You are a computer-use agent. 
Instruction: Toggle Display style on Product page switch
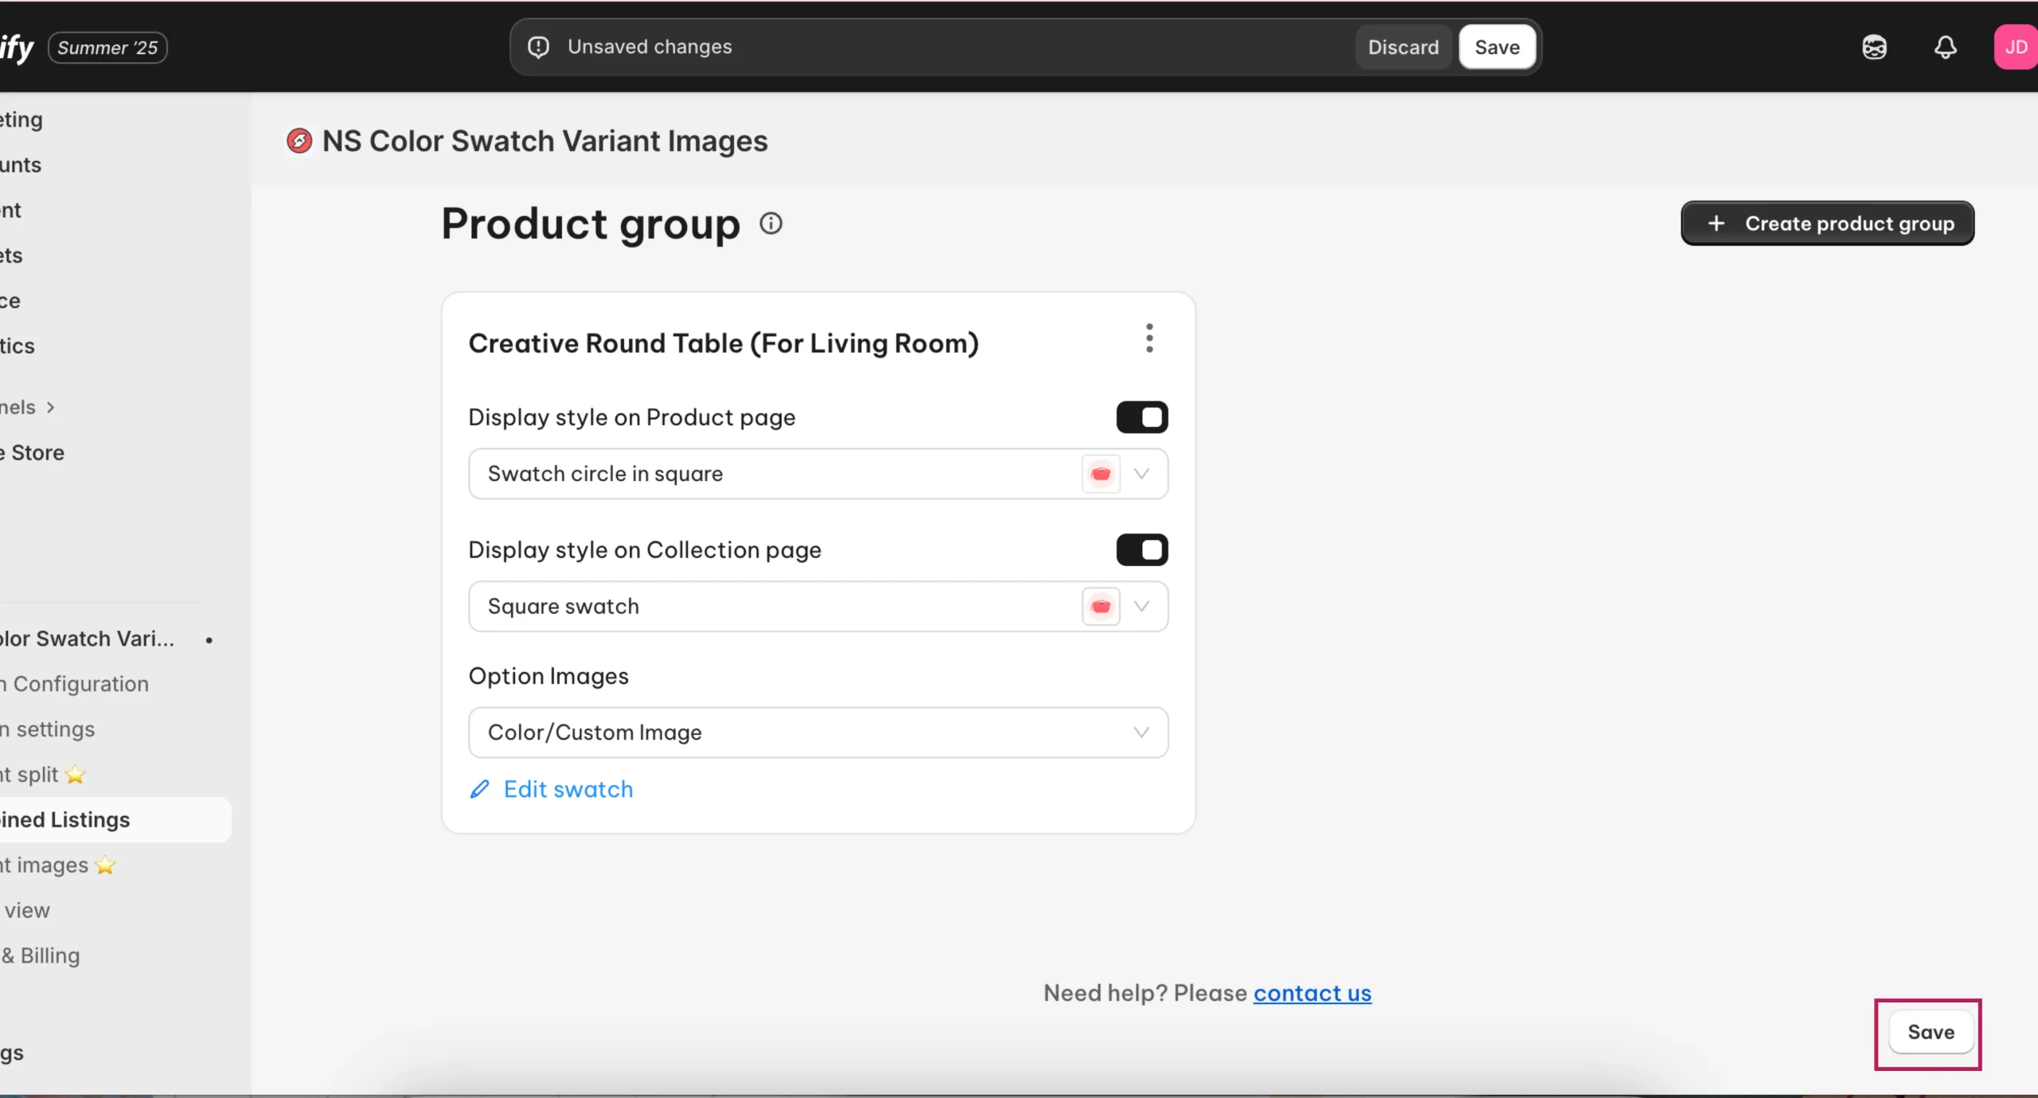click(1142, 417)
